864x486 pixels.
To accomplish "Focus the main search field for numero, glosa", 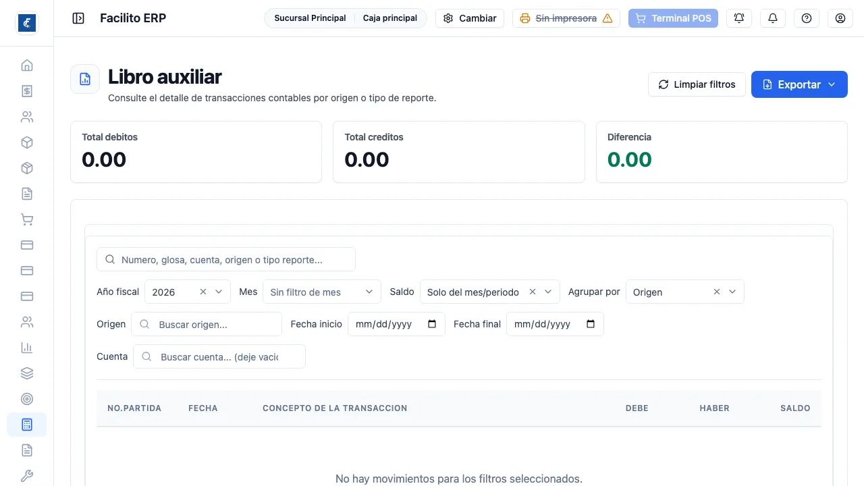I will tap(226, 259).
